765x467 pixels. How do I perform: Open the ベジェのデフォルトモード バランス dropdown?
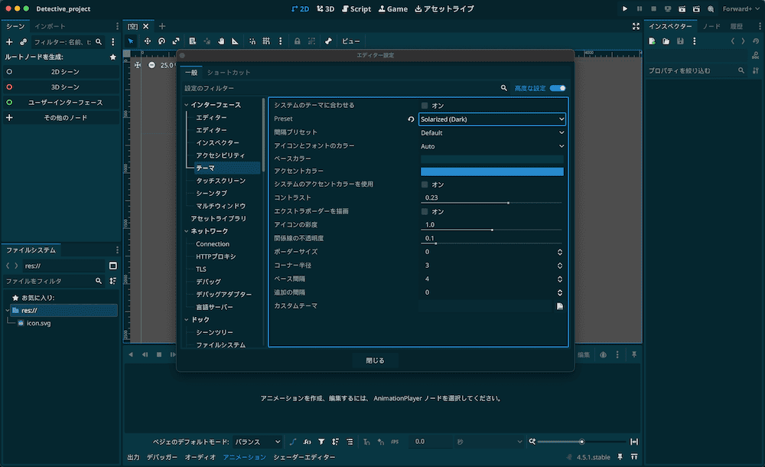[256, 442]
